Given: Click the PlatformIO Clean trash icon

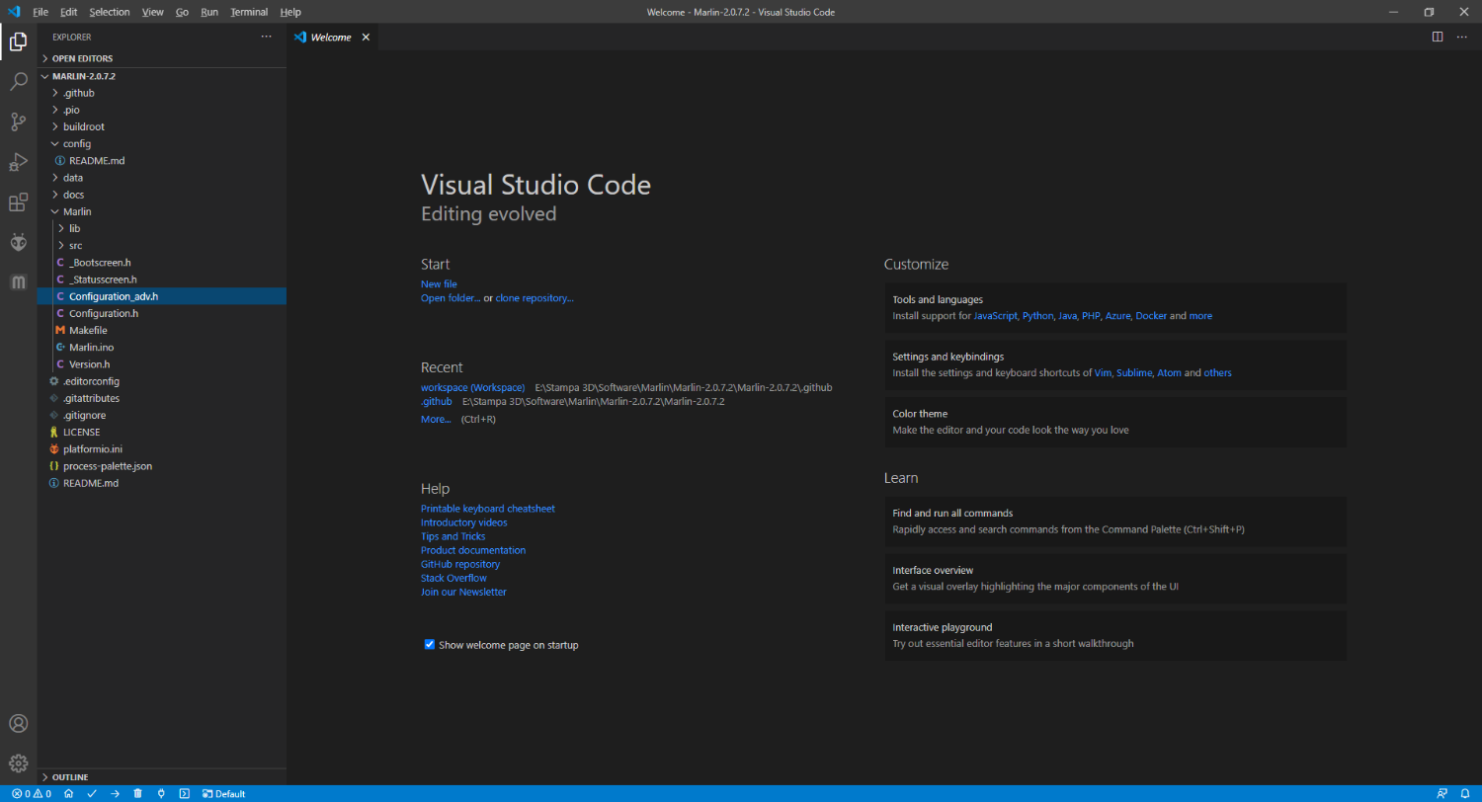Looking at the screenshot, I should coord(137,794).
